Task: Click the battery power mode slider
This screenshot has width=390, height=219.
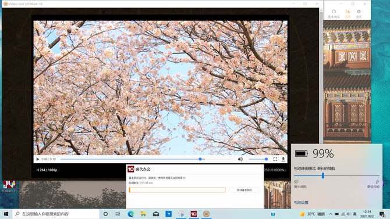Action: (x=336, y=176)
